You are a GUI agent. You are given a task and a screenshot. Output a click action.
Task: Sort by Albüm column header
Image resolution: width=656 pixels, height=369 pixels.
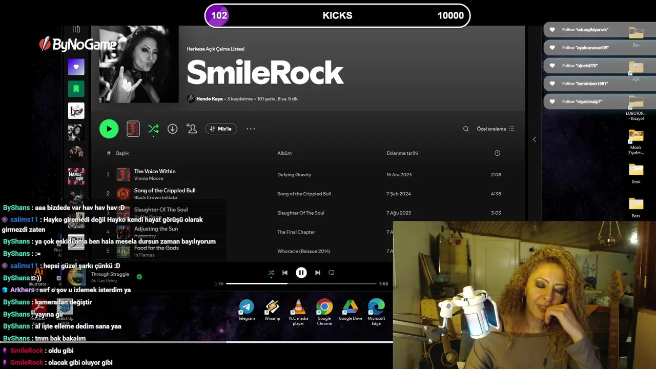[284, 153]
